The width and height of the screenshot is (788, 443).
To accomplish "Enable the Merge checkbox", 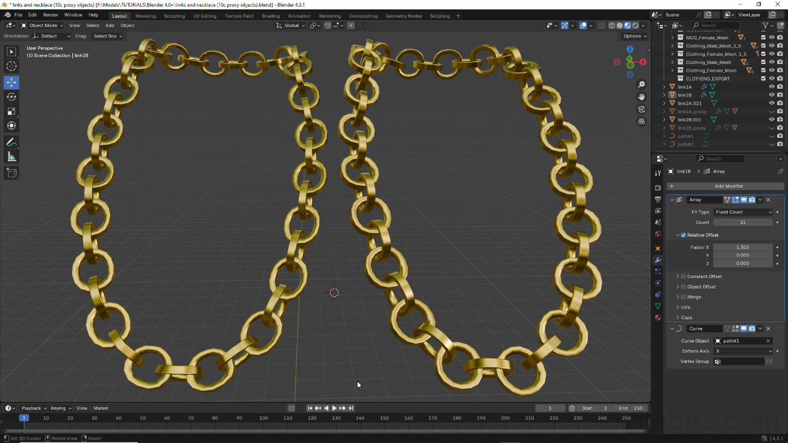I will [683, 297].
